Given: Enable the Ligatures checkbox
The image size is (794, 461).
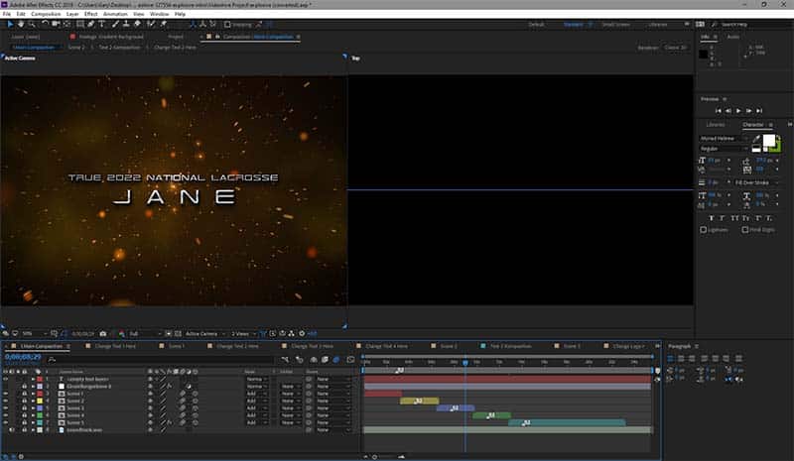Looking at the screenshot, I should 704,229.
